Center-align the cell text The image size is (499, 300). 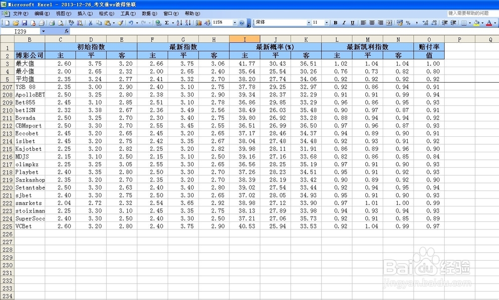click(372, 23)
